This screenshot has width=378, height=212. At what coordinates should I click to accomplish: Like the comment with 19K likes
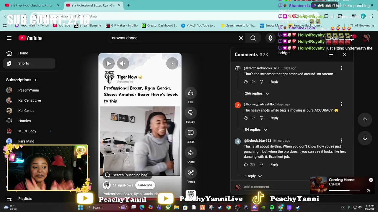pyautogui.click(x=246, y=82)
